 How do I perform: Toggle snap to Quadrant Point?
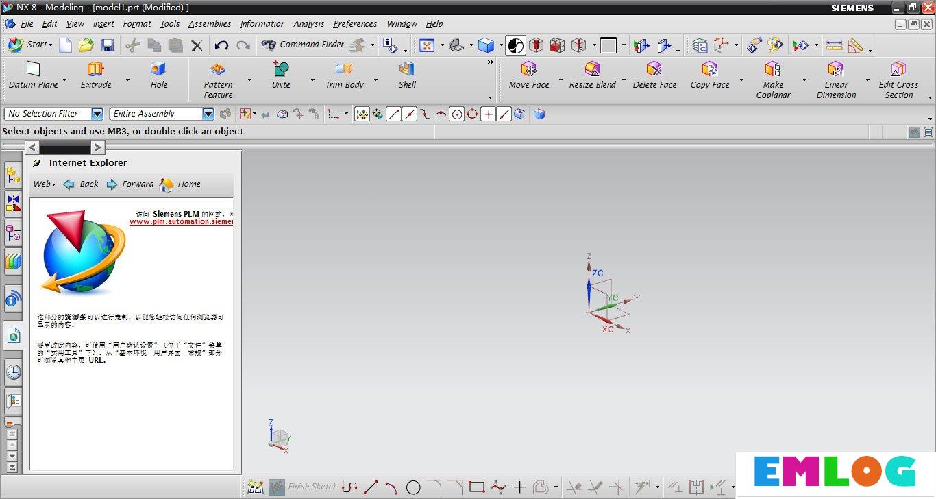tap(472, 114)
